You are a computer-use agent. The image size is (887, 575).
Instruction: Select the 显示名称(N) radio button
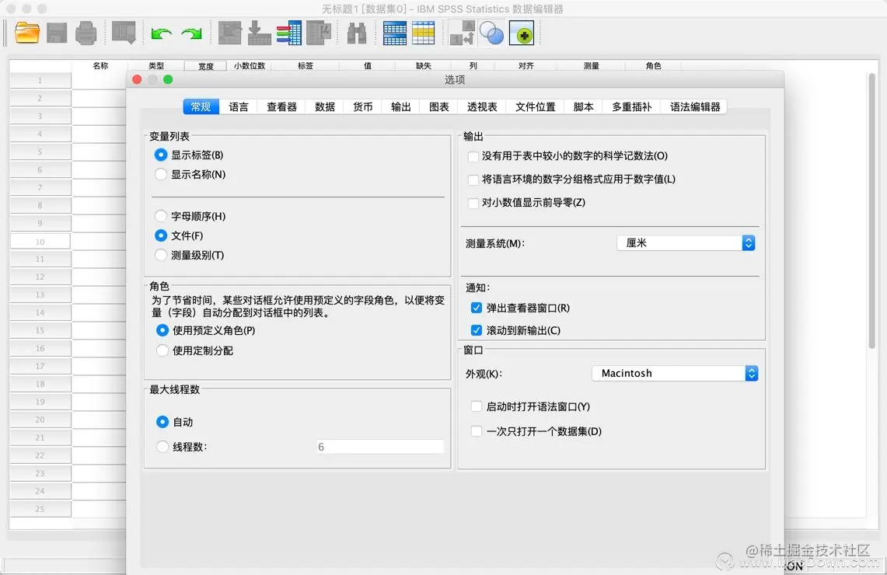[161, 174]
